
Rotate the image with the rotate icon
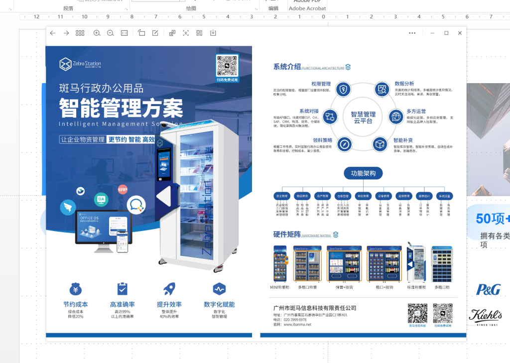click(141, 33)
